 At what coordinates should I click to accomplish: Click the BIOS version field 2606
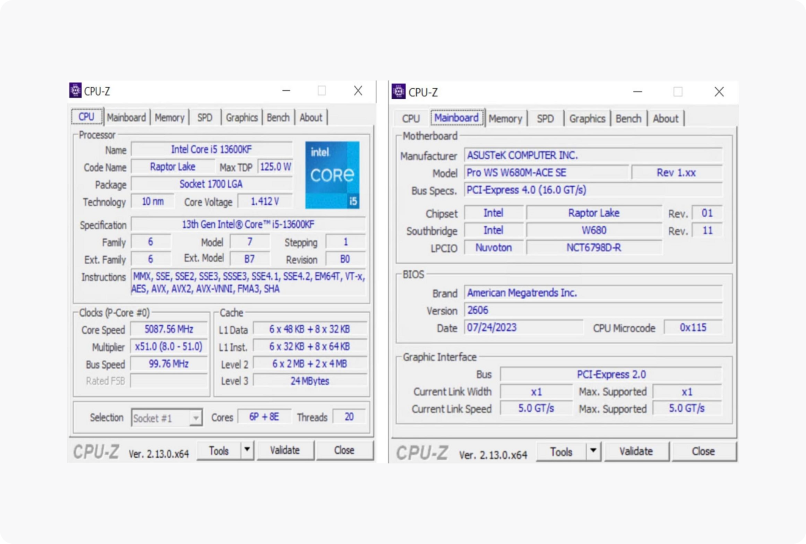click(593, 310)
